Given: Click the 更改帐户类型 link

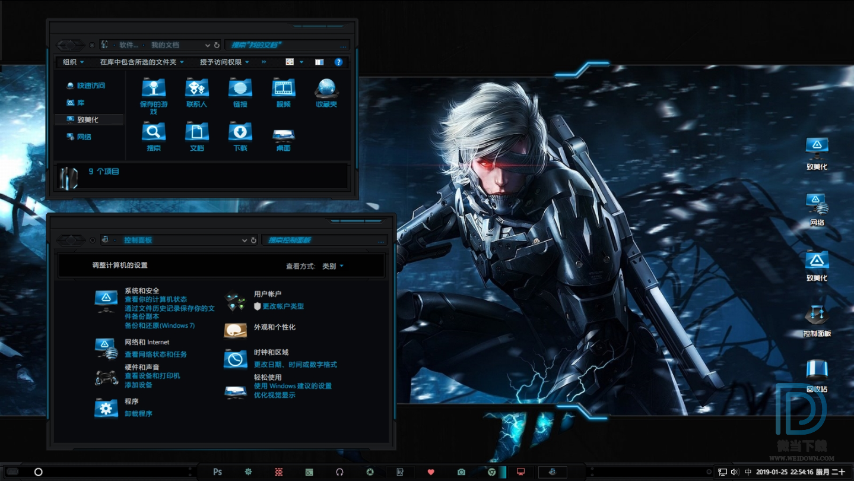Looking at the screenshot, I should 283,306.
